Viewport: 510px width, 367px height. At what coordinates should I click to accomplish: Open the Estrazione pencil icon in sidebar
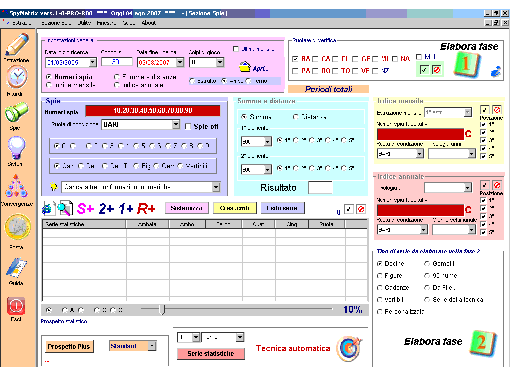[17, 44]
